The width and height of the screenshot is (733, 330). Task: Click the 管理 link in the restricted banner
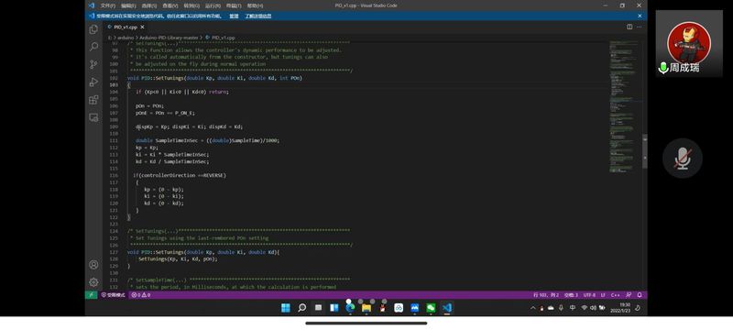click(x=234, y=16)
